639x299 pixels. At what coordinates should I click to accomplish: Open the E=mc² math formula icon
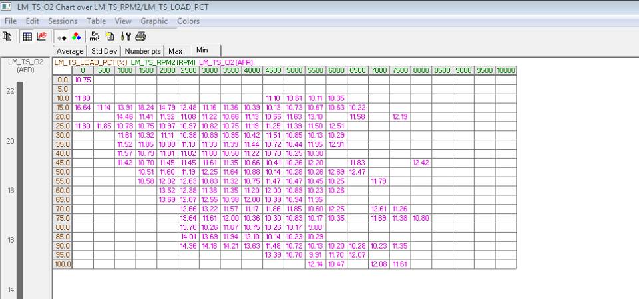[x=95, y=36]
